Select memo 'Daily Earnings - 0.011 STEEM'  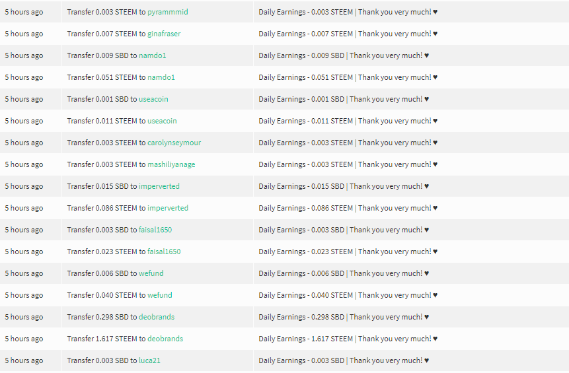tap(305, 121)
